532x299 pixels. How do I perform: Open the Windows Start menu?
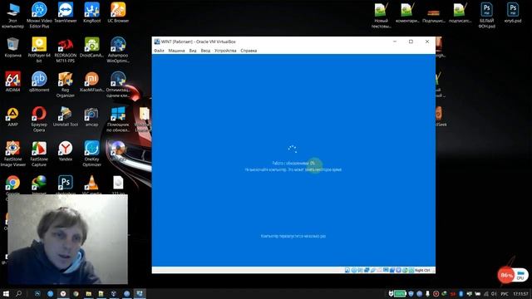pyautogui.click(x=6, y=293)
